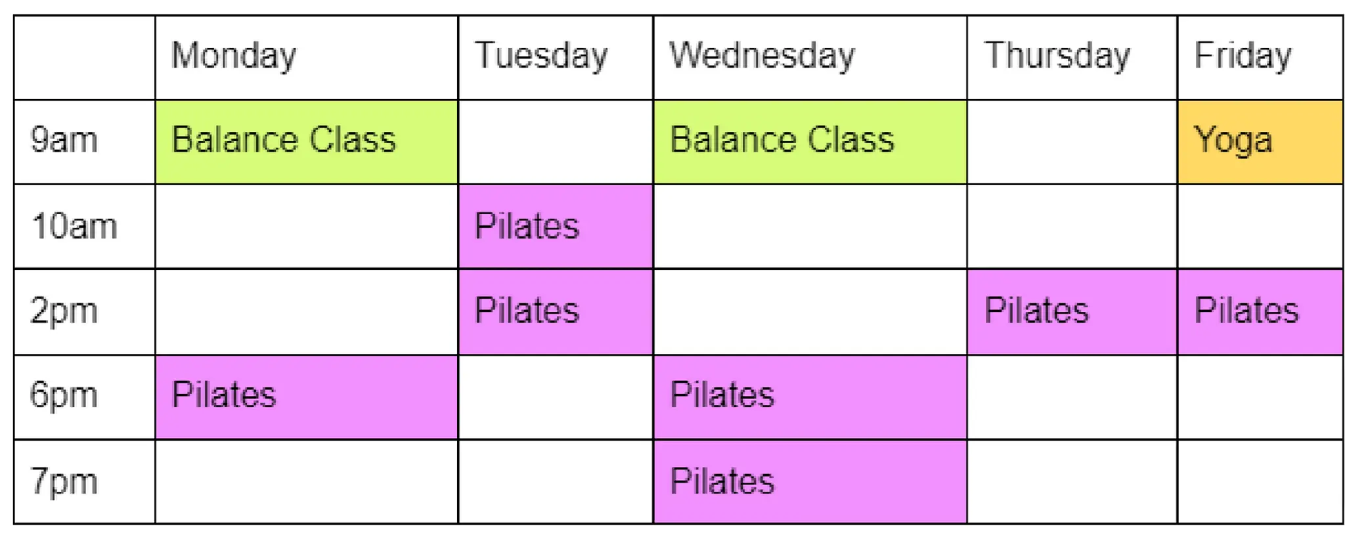Click Wednesday's 6pm Pilates cell
This screenshot has height=543, width=1345.
[x=810, y=397]
